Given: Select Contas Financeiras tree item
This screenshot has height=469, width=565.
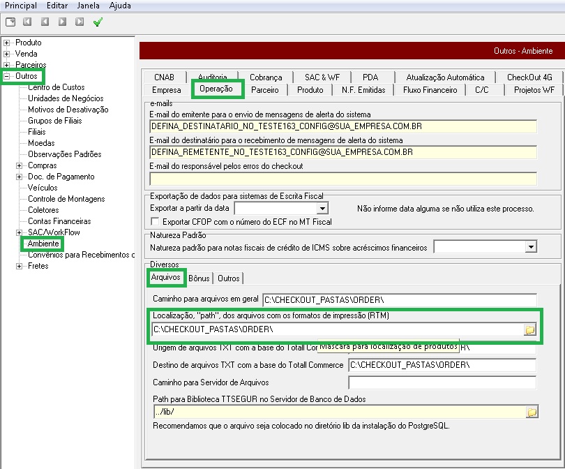Looking at the screenshot, I should [x=59, y=221].
